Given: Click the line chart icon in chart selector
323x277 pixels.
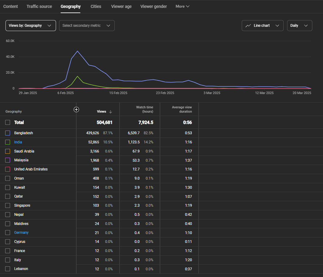Looking at the screenshot, I should coord(248,26).
